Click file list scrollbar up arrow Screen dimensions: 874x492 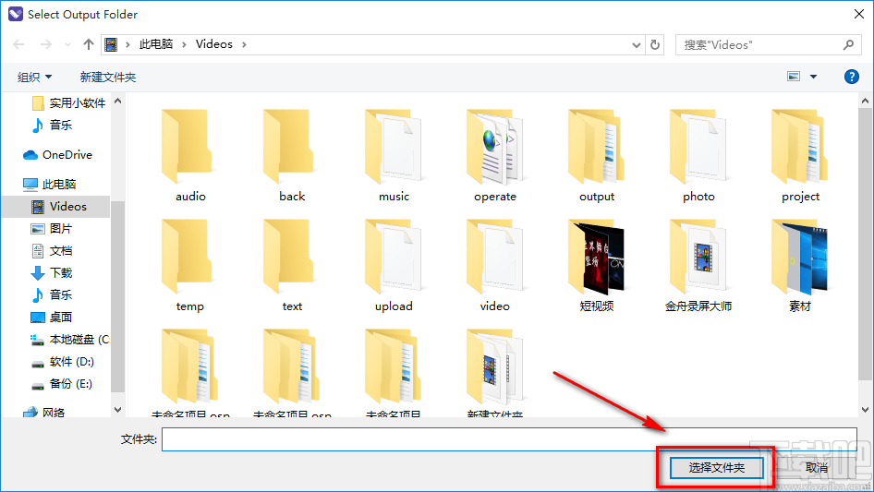click(865, 101)
